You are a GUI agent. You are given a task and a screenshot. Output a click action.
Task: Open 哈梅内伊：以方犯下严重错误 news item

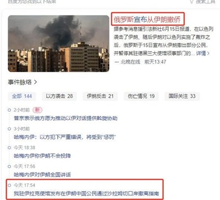click(x=65, y=137)
